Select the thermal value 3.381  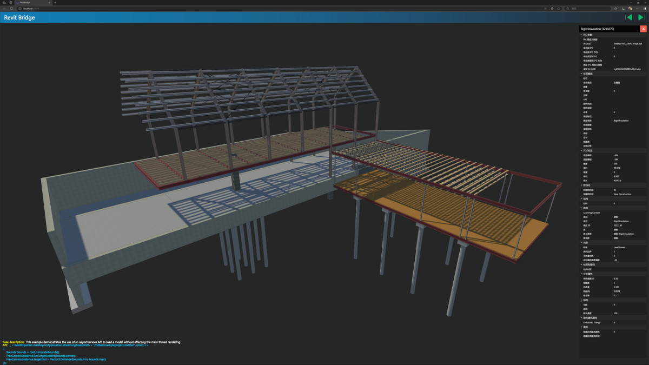tap(616, 287)
